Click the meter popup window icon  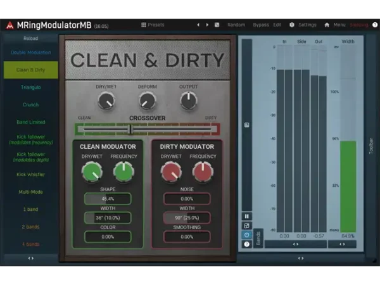[x=247, y=225]
